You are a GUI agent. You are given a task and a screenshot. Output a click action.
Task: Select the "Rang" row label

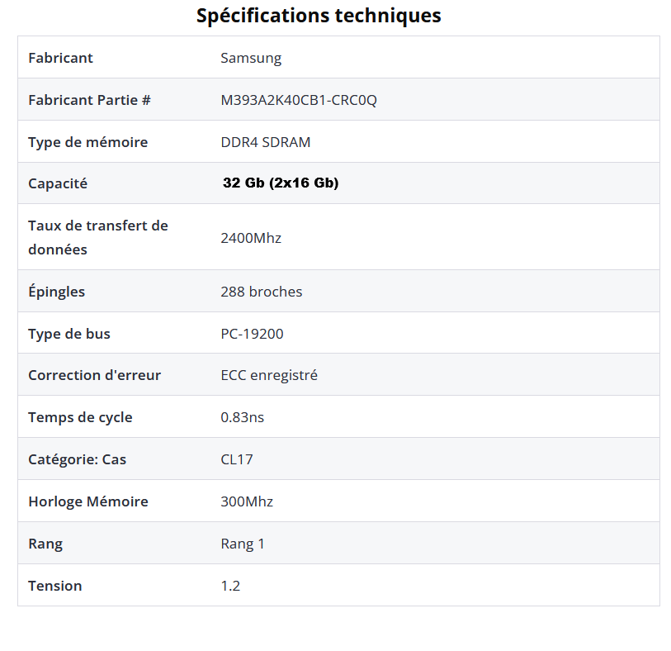pyautogui.click(x=45, y=544)
